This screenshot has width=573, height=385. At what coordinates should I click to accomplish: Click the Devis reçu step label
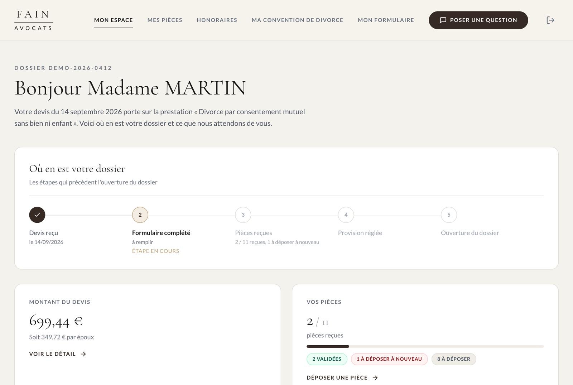tap(44, 233)
